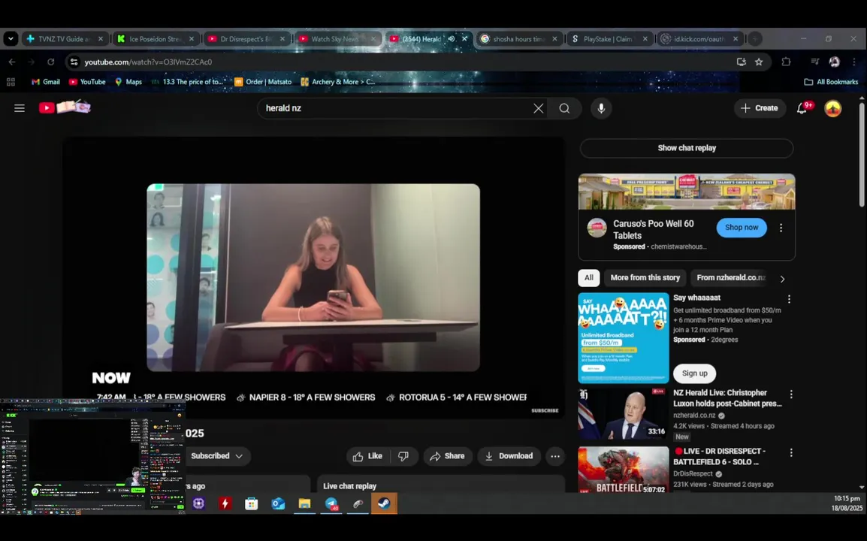
Task: Switch to Ice Poseidon Stream tab
Action: coord(156,39)
